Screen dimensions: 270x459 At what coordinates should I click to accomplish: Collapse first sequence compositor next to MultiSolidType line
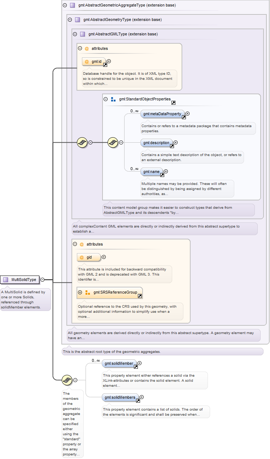[x=91, y=142]
